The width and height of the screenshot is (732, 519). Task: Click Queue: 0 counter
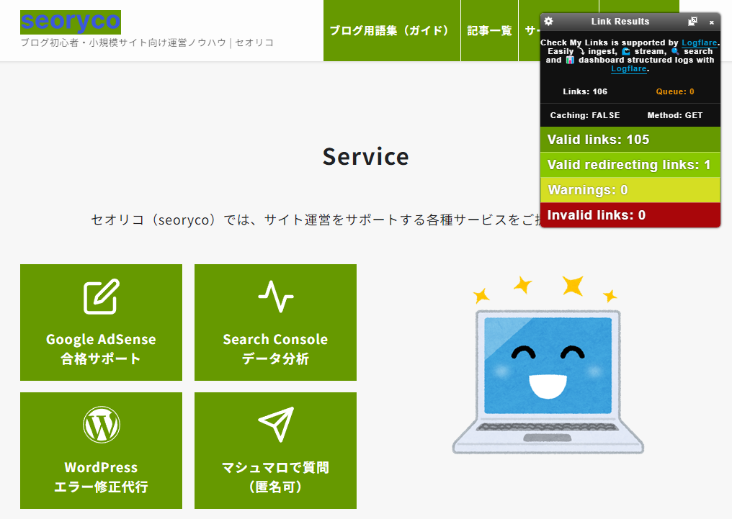pos(675,92)
